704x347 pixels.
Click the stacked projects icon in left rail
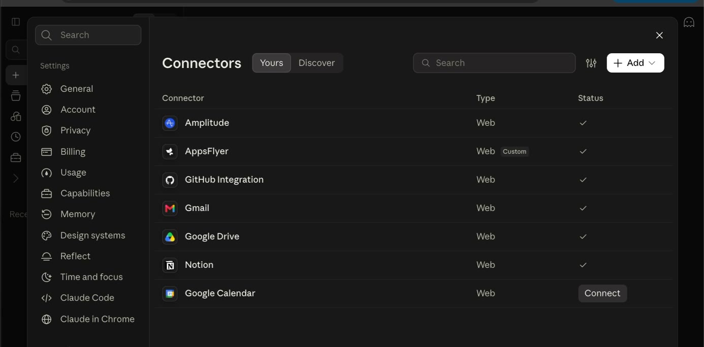[x=16, y=95]
